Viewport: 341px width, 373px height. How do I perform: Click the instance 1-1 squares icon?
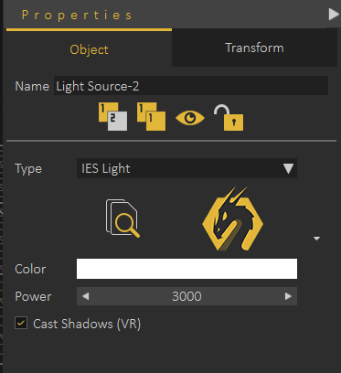[151, 117]
